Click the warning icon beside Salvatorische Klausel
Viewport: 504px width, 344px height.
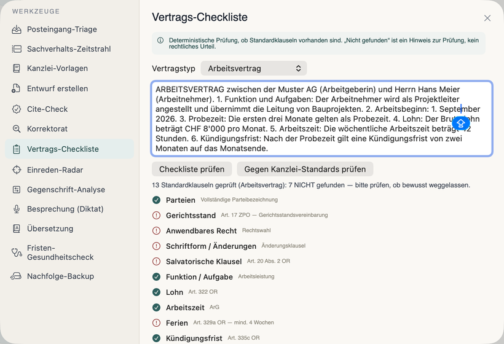[157, 262]
